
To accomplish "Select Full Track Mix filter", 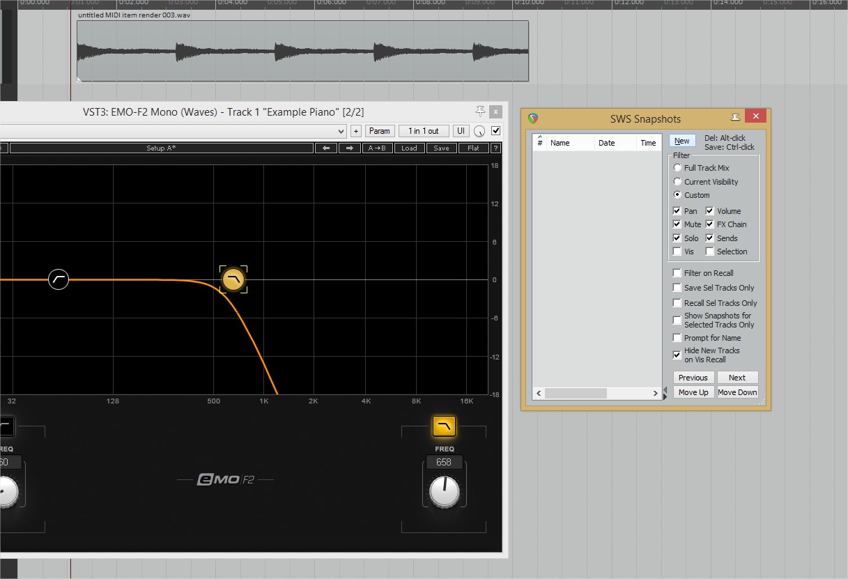I will [x=700, y=168].
